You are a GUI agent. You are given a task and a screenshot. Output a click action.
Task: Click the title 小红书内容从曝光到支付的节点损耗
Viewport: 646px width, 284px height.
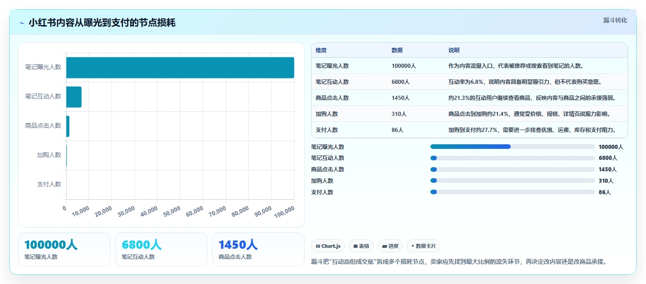coord(102,23)
